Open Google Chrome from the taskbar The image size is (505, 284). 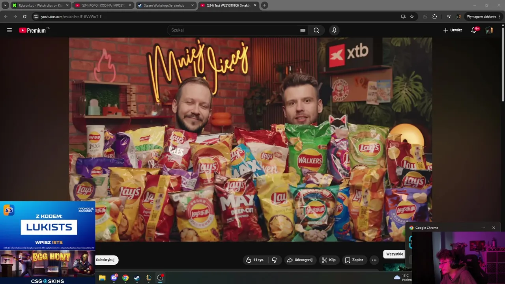(125, 278)
